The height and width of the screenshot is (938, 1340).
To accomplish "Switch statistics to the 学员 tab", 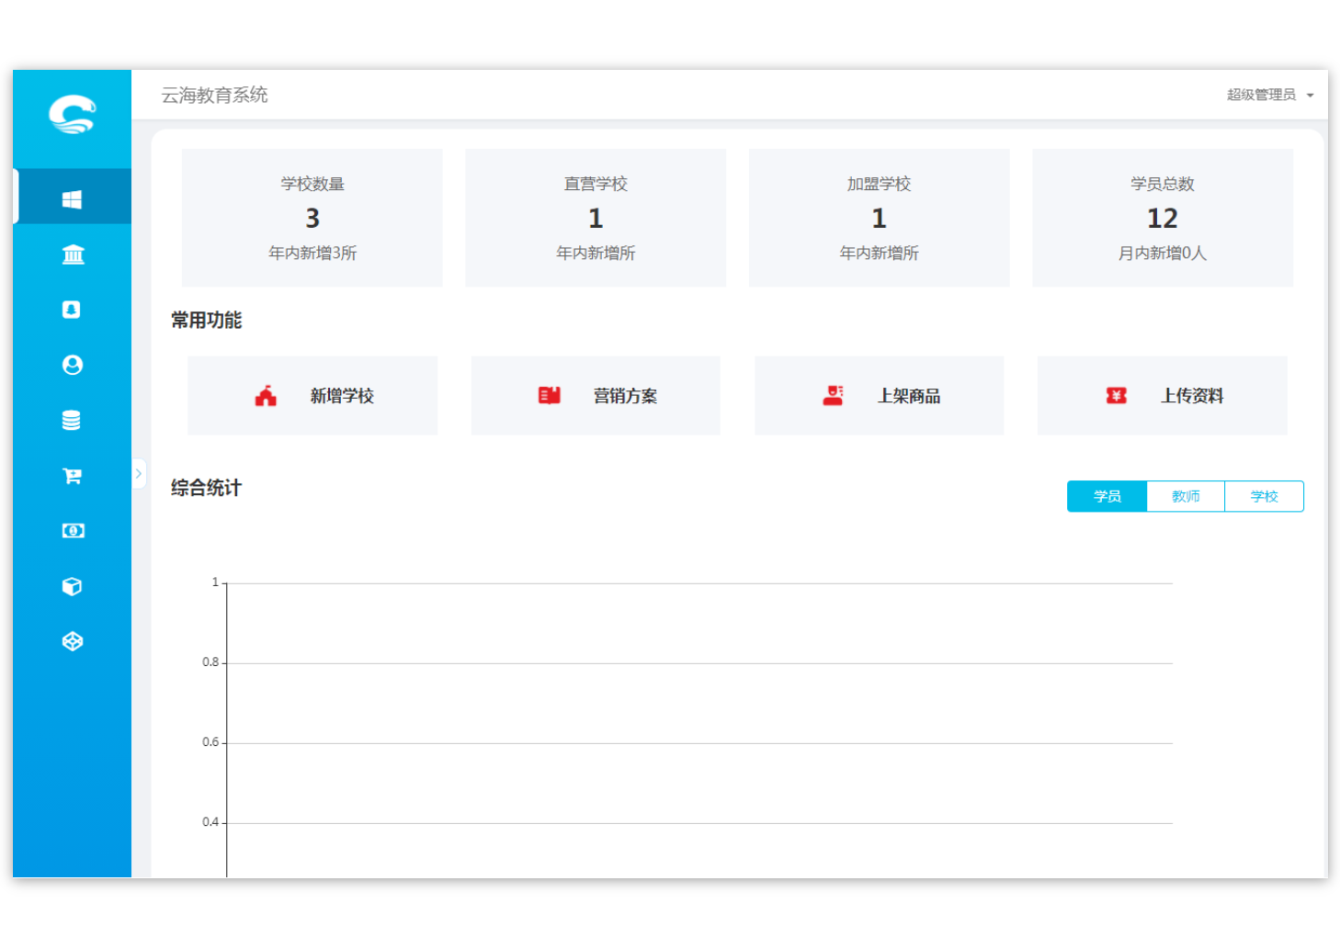I will pyautogui.click(x=1107, y=496).
